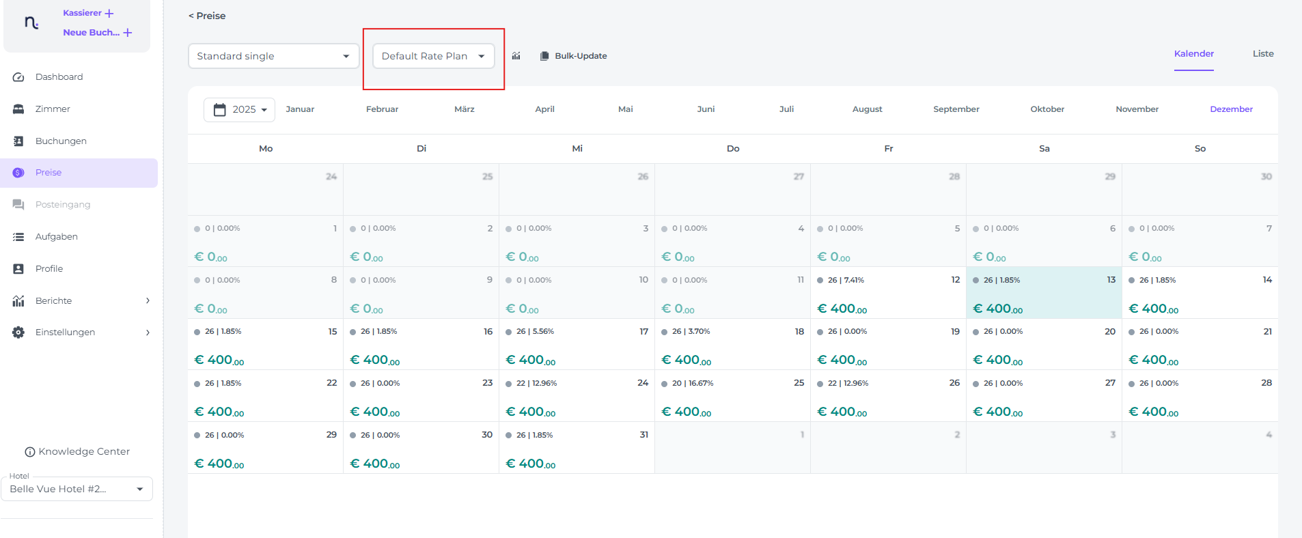Viewport: 1302px width, 538px height.
Task: Click the Einstellungen gear icon
Action: [x=18, y=332]
